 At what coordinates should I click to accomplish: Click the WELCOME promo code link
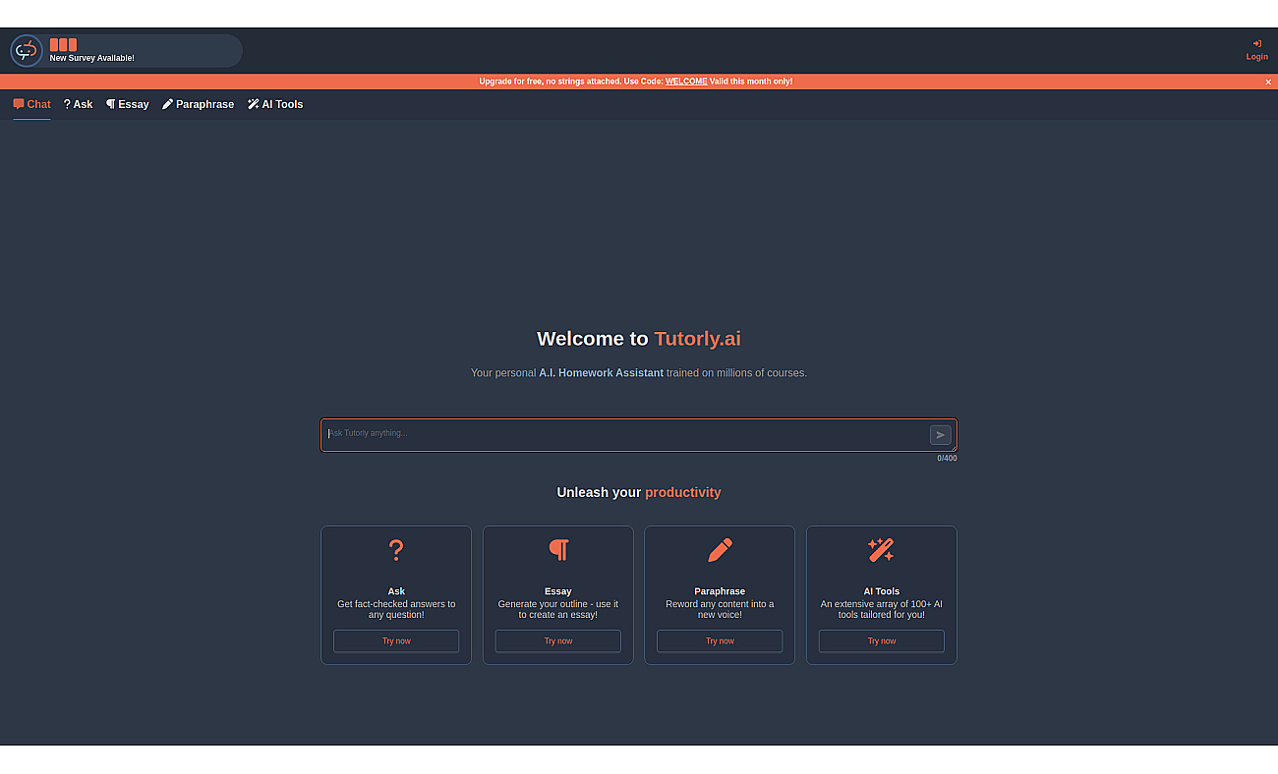pyautogui.click(x=686, y=82)
